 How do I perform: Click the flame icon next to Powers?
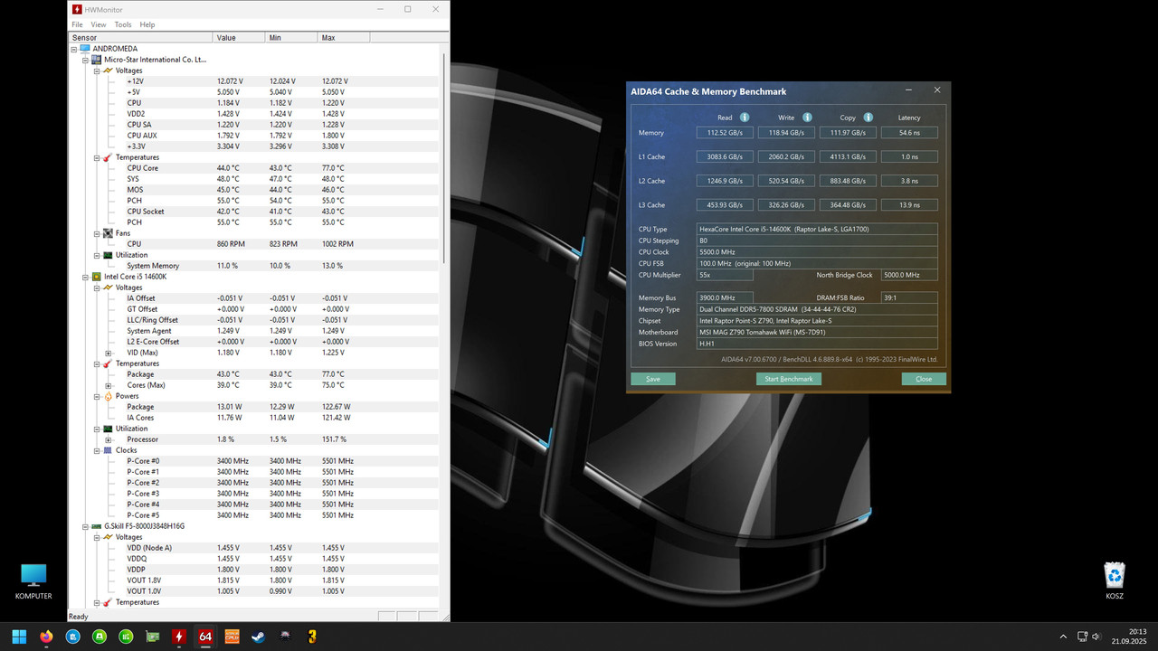click(108, 396)
